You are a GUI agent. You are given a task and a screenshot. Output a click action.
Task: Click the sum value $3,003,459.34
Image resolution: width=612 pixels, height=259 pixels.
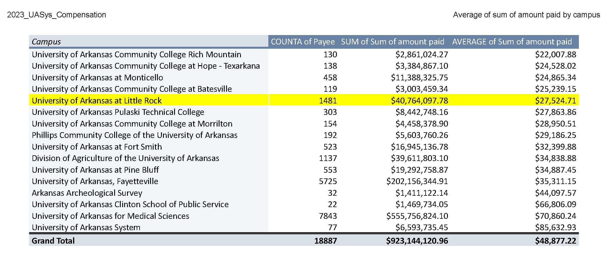pos(422,89)
